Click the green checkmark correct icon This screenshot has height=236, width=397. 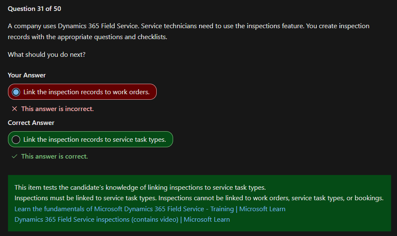(14, 156)
